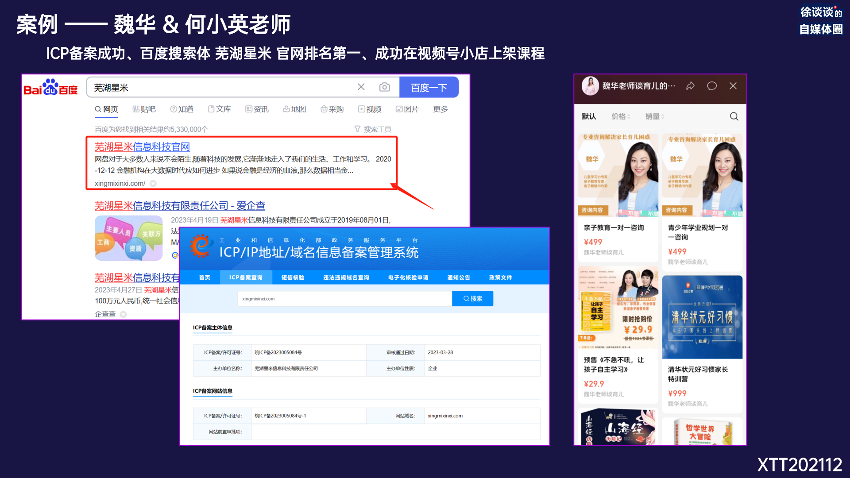Click the camera image-search icon
Viewport: 850px width, 478px height.
384,87
